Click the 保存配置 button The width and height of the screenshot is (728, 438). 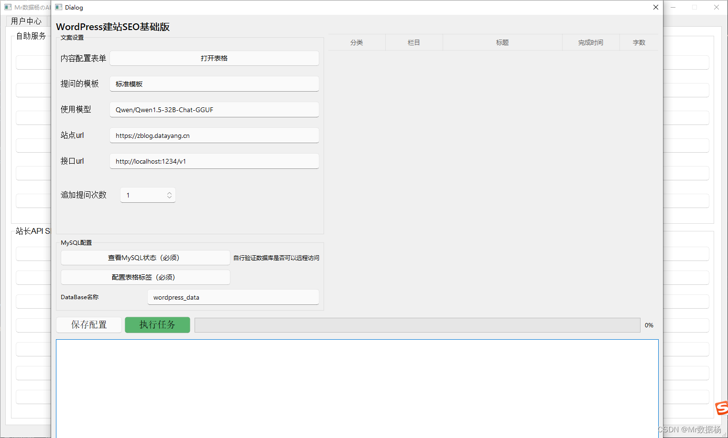[89, 325]
